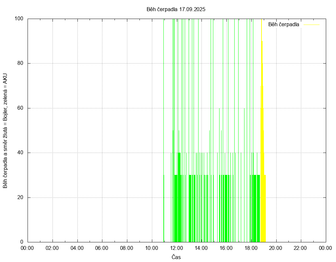Click the x-axis title "Čas"
Viewport: 336px width, 262px height.
pyautogui.click(x=176, y=257)
